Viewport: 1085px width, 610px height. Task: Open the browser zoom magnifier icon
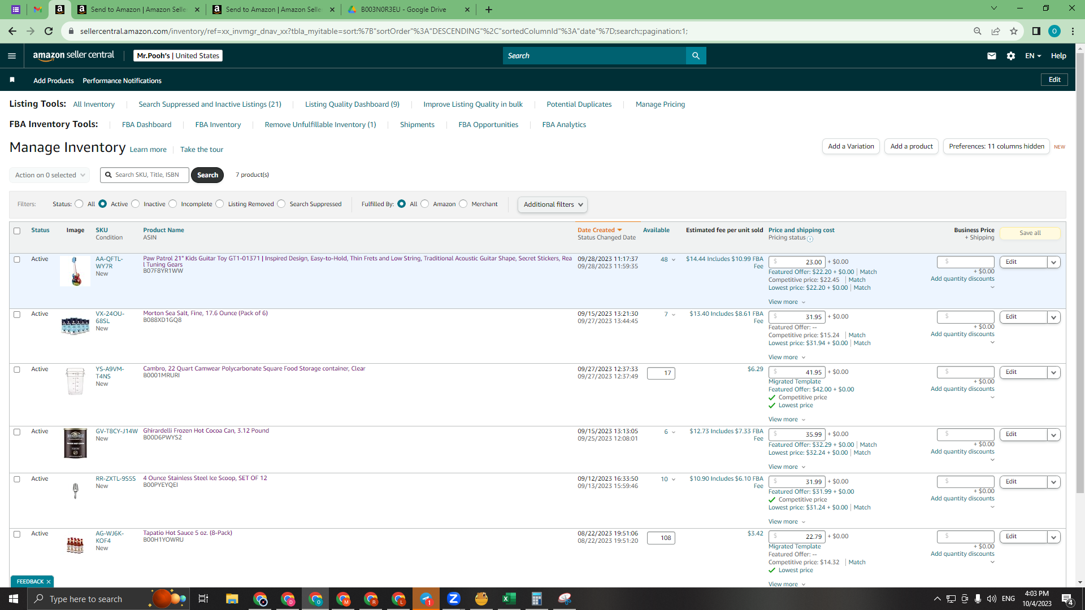coord(977,31)
